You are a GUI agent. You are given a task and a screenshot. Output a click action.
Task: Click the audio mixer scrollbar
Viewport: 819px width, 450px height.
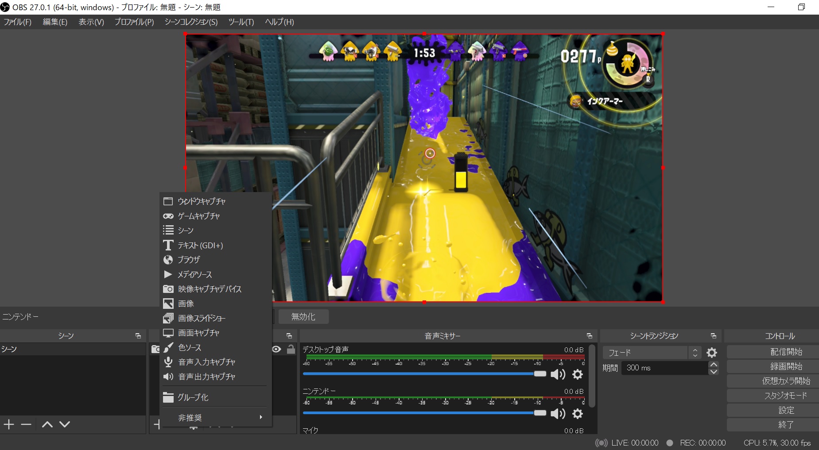592,376
